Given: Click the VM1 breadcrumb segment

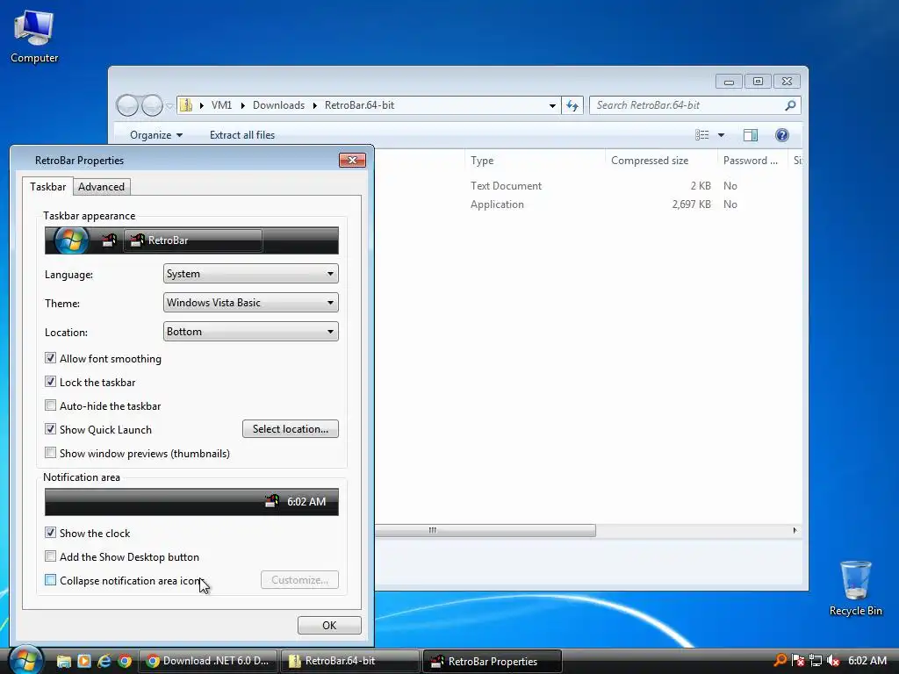Looking at the screenshot, I should coord(221,105).
